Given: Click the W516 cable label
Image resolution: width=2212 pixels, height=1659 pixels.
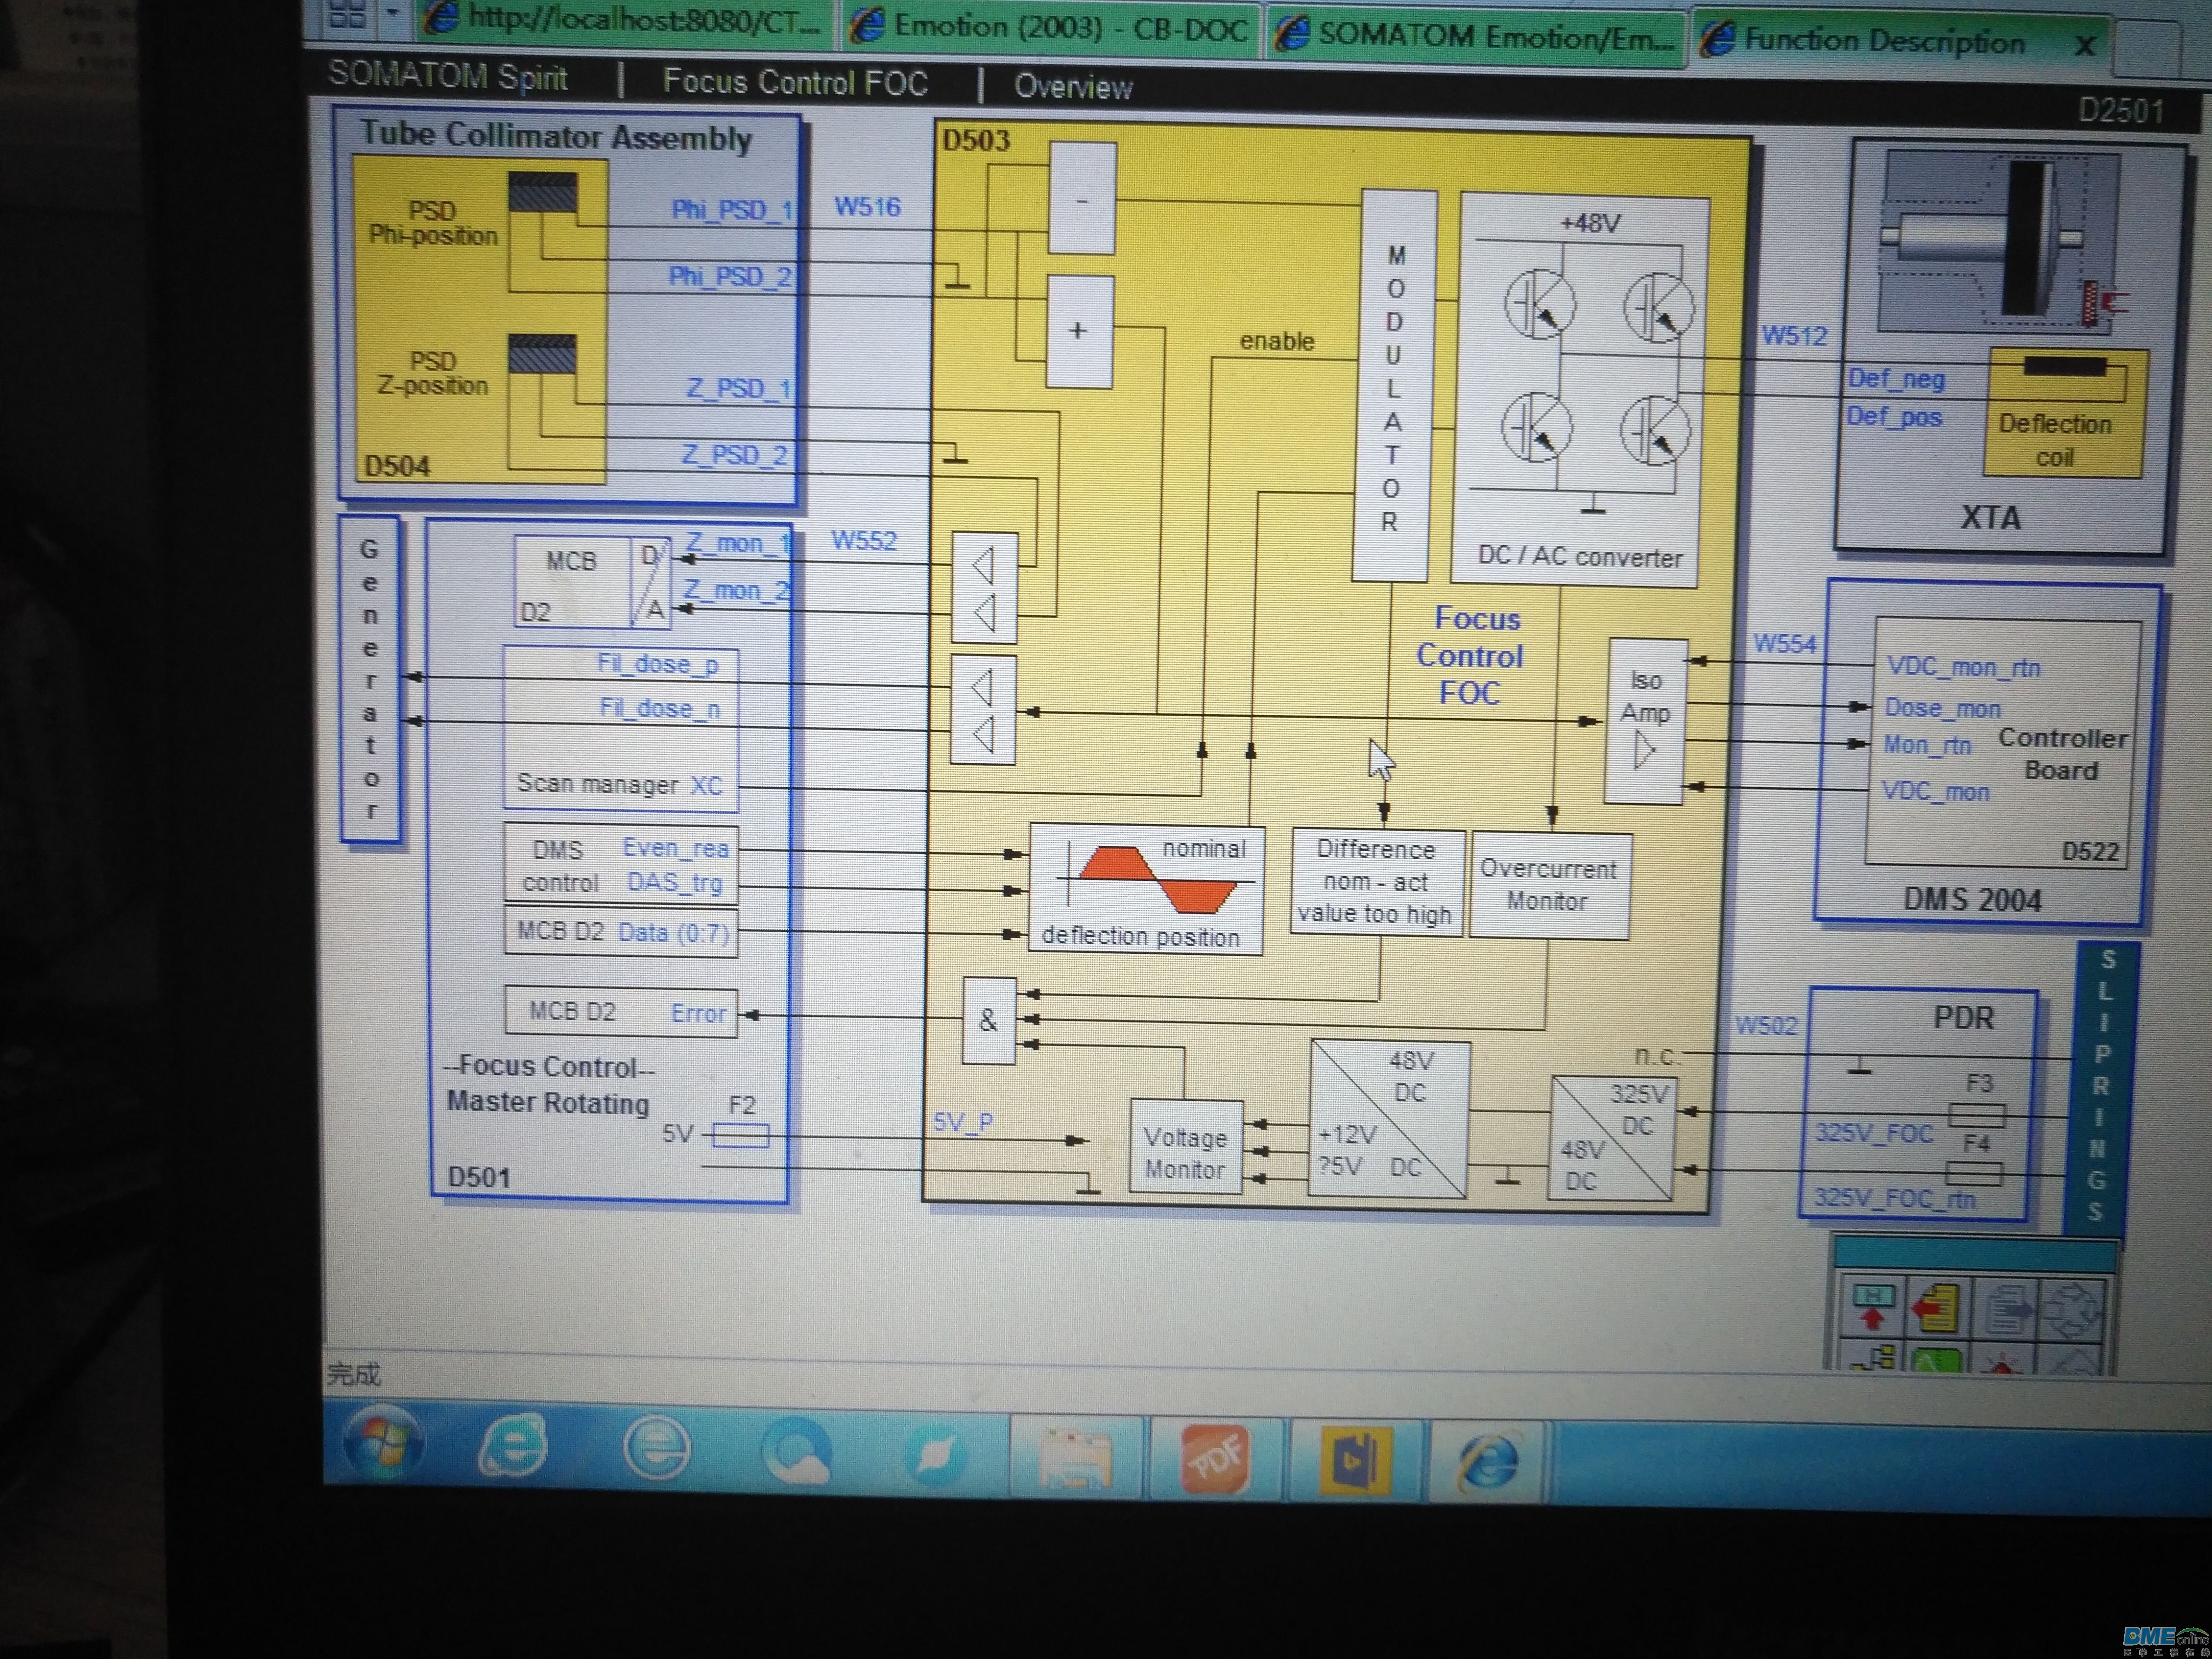Looking at the screenshot, I should point(867,207).
